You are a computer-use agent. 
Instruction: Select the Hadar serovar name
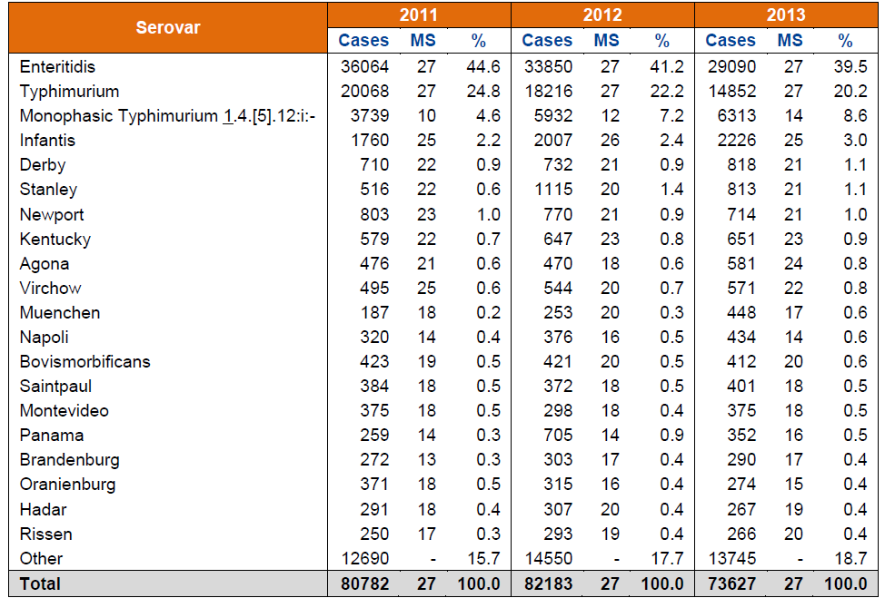43,509
